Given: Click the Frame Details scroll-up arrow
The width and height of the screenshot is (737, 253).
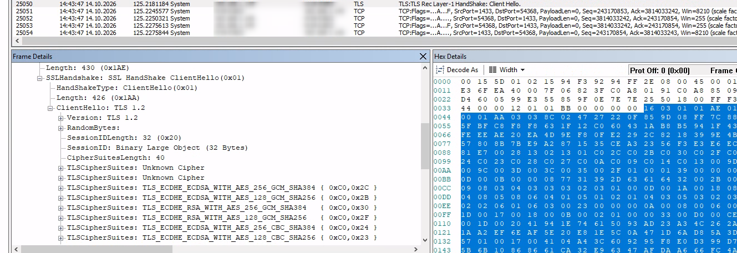Looking at the screenshot, I should point(424,67).
